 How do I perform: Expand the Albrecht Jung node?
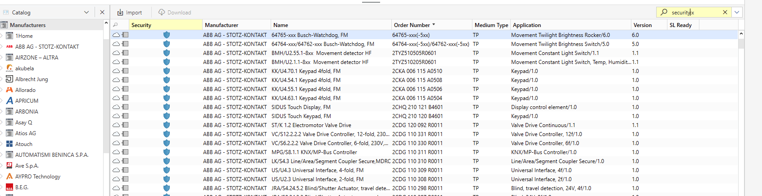tap(2, 79)
